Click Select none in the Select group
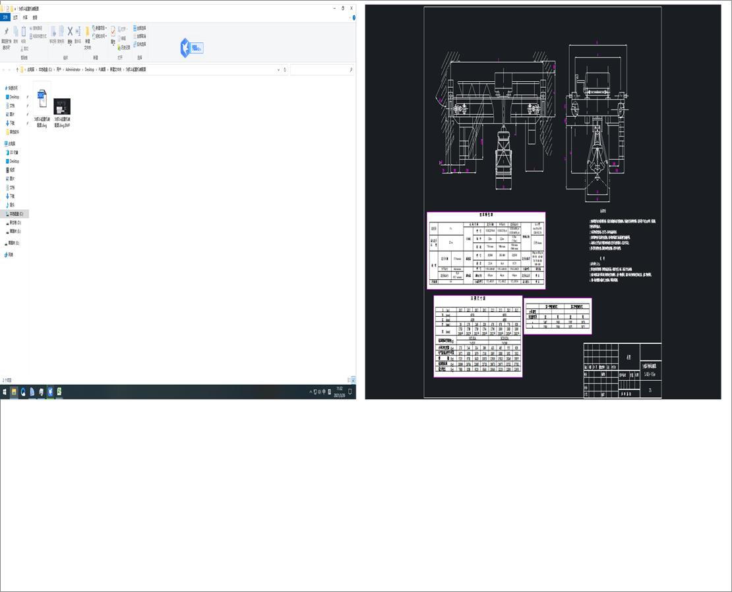The height and width of the screenshot is (592, 732). click(x=140, y=36)
